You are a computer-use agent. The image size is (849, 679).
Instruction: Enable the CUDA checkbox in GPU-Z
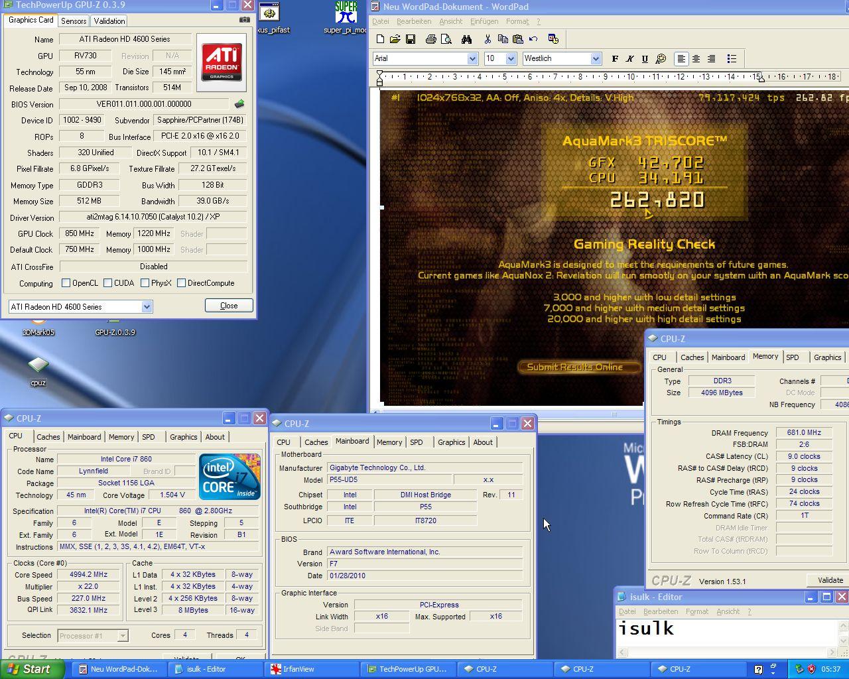coord(107,283)
